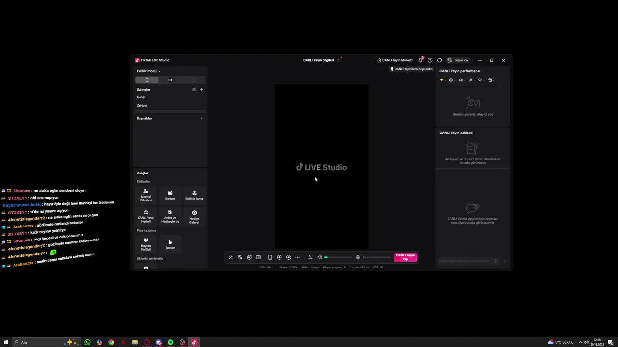
Task: Mute the microphone
Action: click(x=358, y=257)
